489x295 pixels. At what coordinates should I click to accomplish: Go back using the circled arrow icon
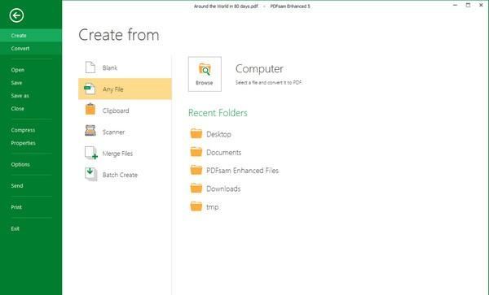tap(16, 15)
